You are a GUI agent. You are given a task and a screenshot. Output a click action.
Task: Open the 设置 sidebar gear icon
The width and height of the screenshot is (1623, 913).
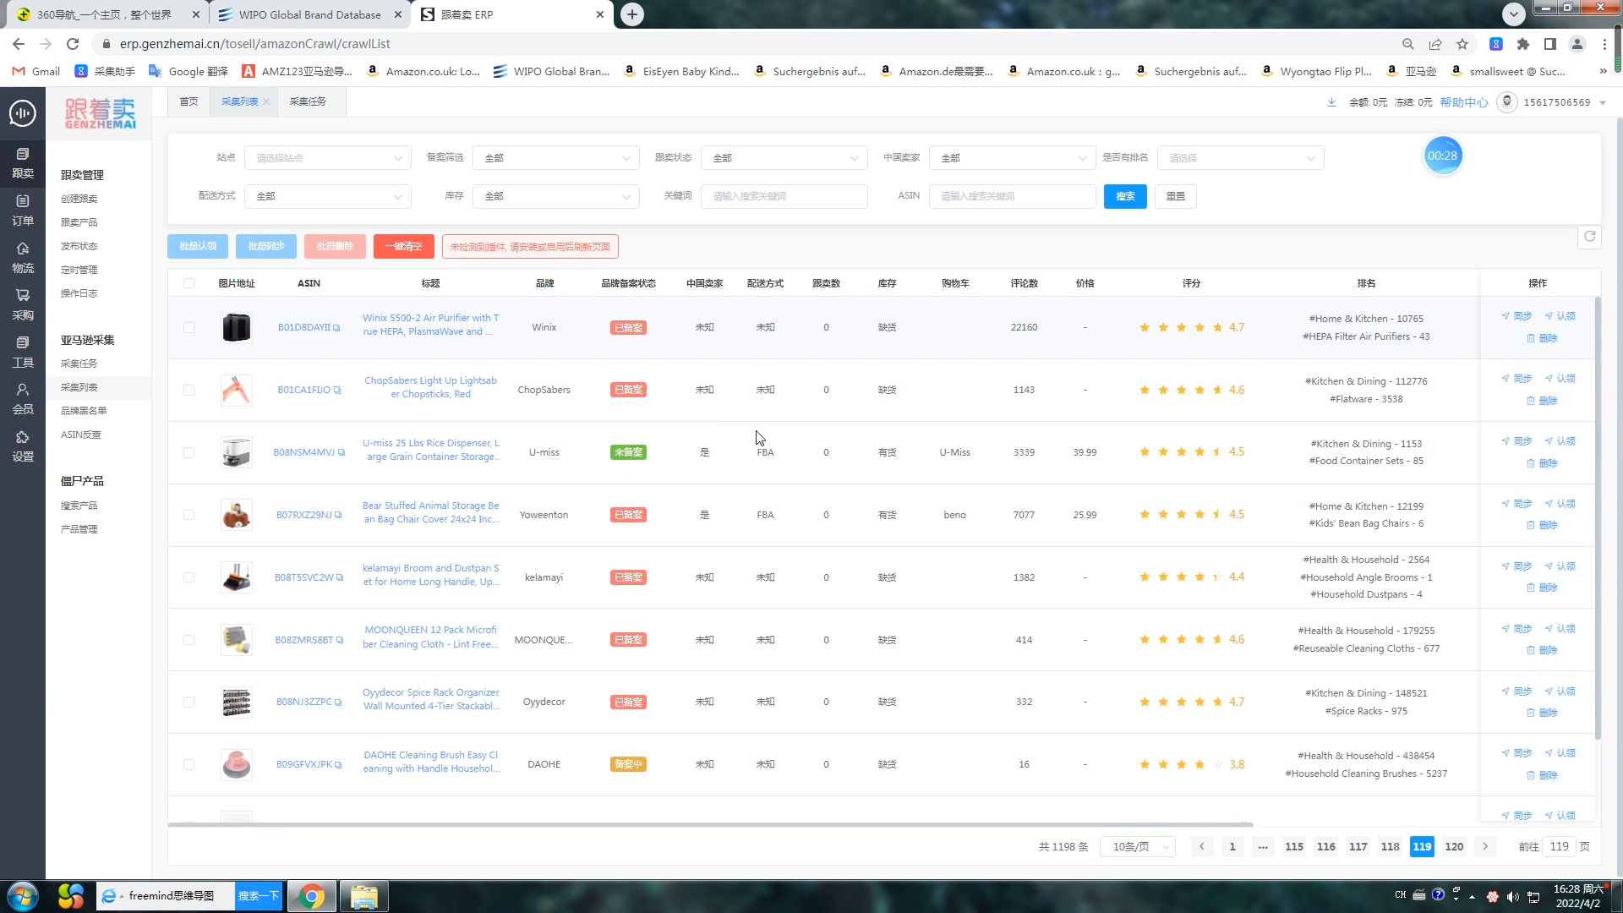click(23, 446)
